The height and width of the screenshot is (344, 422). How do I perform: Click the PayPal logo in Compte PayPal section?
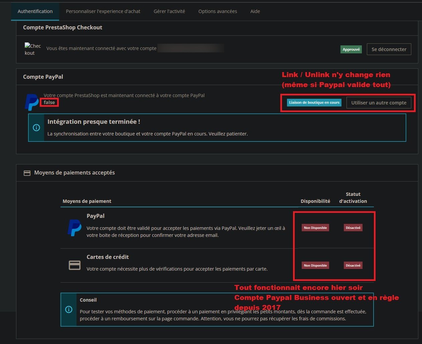pyautogui.click(x=32, y=102)
